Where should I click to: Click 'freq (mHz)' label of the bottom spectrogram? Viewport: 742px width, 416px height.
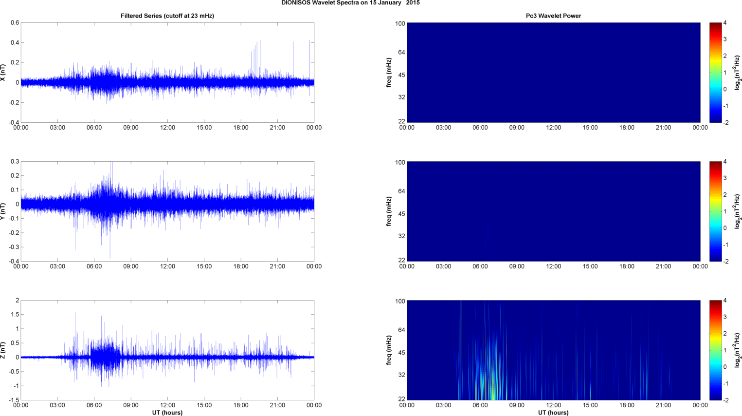[389, 350]
